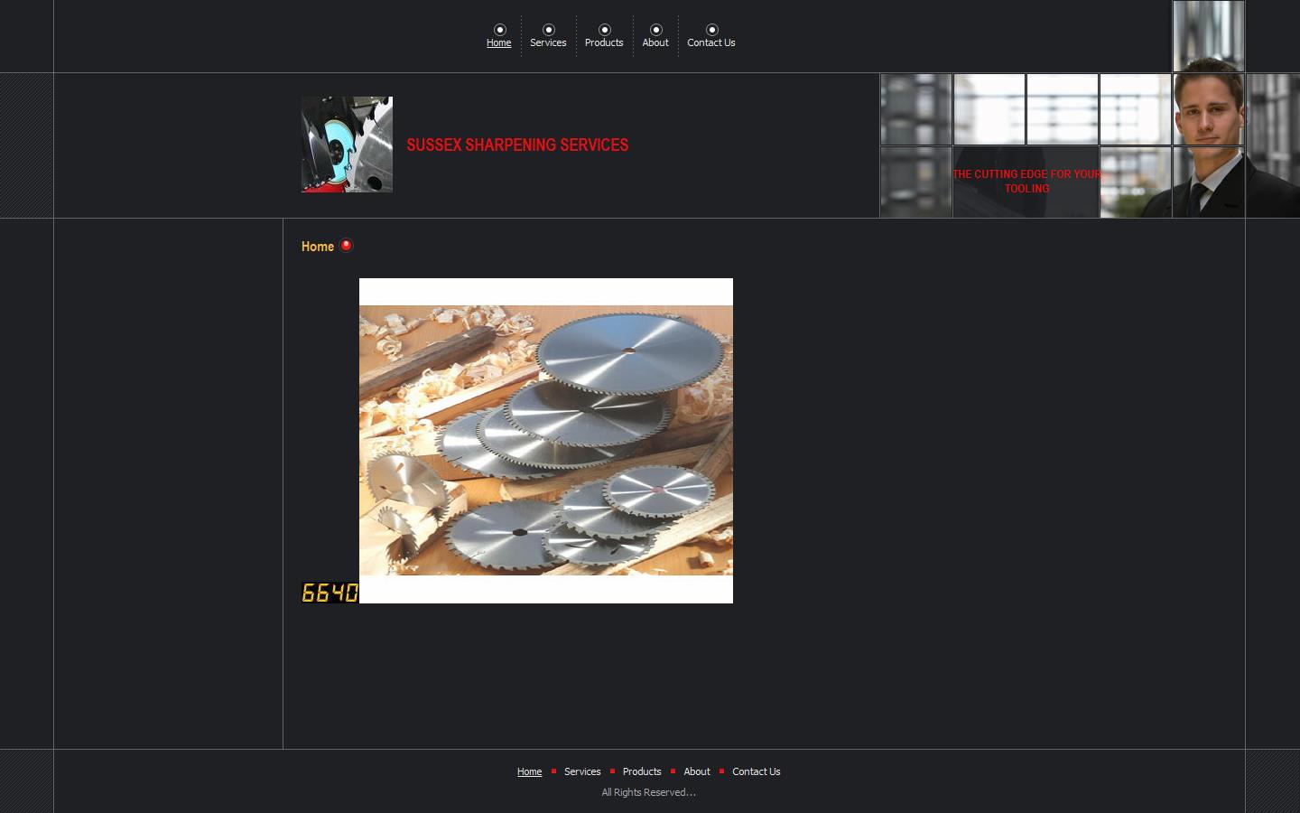Click the round icon above Services

coord(548,30)
